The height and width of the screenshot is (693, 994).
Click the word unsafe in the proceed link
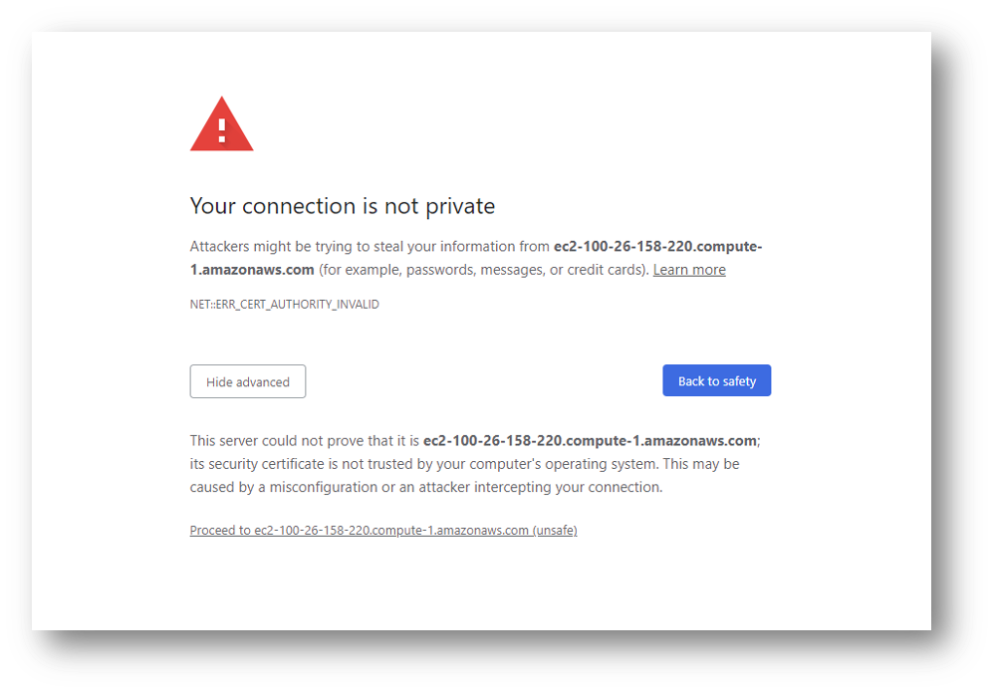click(x=555, y=530)
